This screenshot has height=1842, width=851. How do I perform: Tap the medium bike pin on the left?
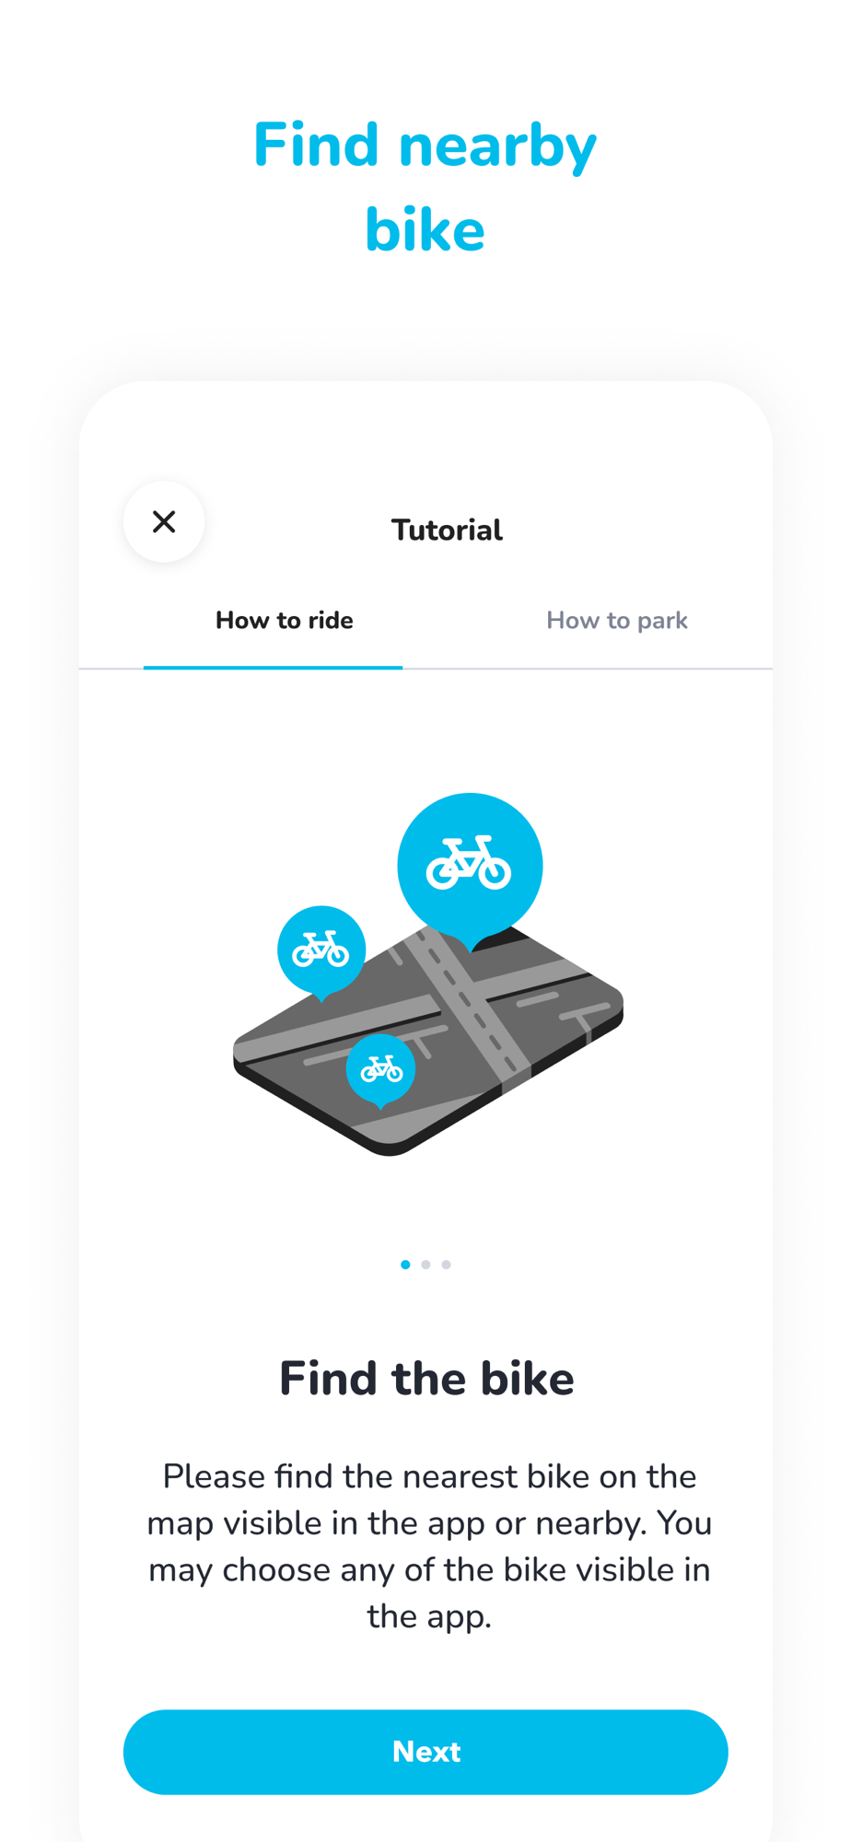pos(321,951)
